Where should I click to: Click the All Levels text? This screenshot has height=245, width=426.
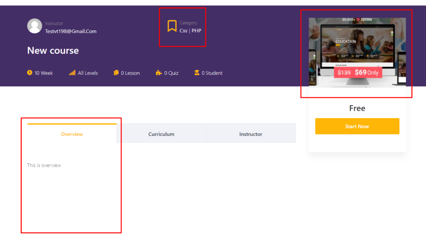(x=88, y=73)
